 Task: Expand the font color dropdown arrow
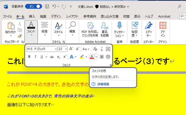click(x=97, y=56)
